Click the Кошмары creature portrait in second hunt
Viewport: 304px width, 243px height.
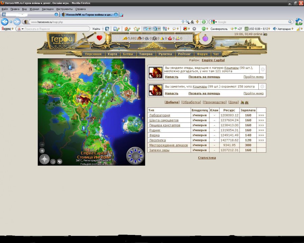click(x=155, y=90)
